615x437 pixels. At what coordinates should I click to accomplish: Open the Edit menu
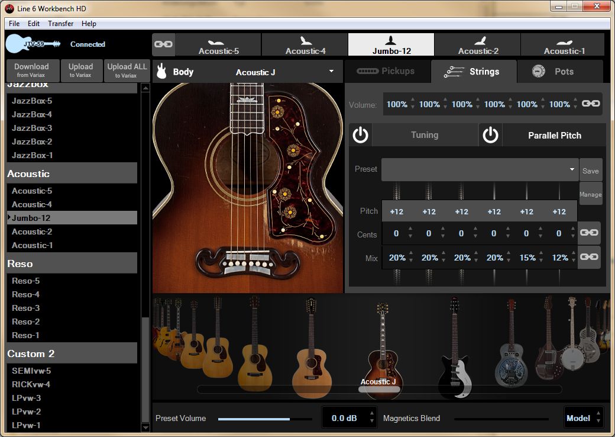coord(33,24)
